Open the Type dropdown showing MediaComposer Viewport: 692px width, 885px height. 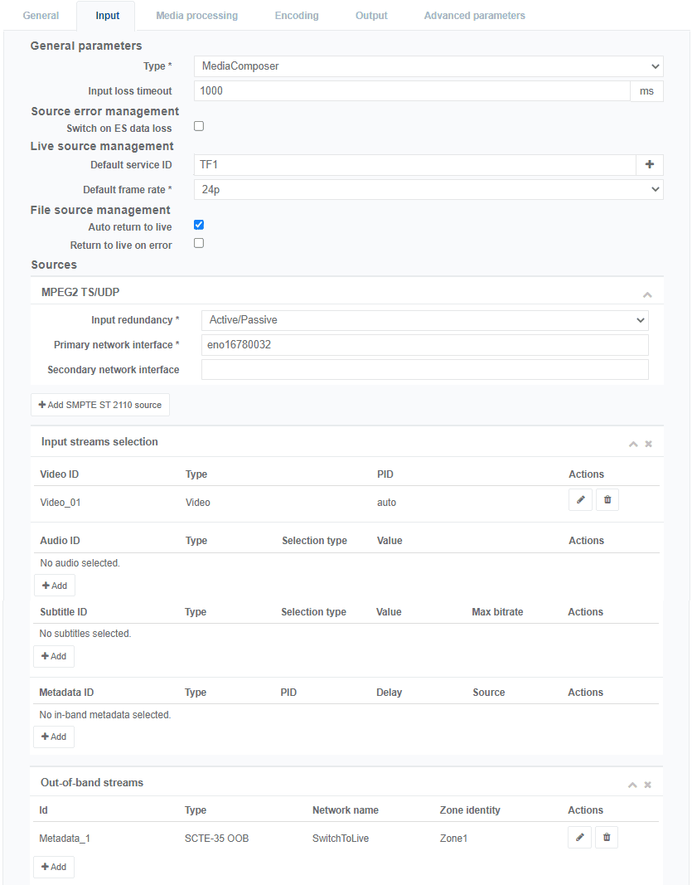tap(428, 66)
